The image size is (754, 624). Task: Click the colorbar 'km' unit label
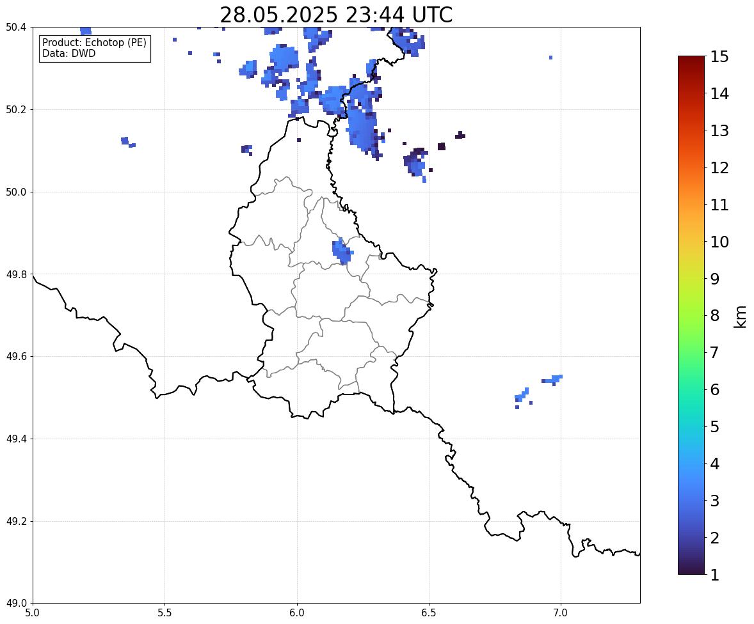point(740,317)
